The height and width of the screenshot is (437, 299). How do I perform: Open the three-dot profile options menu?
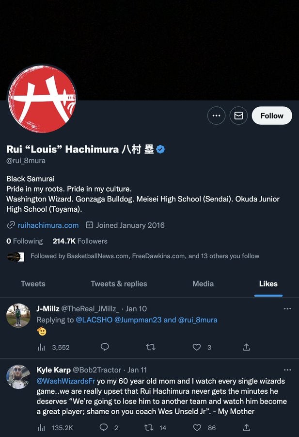point(216,116)
